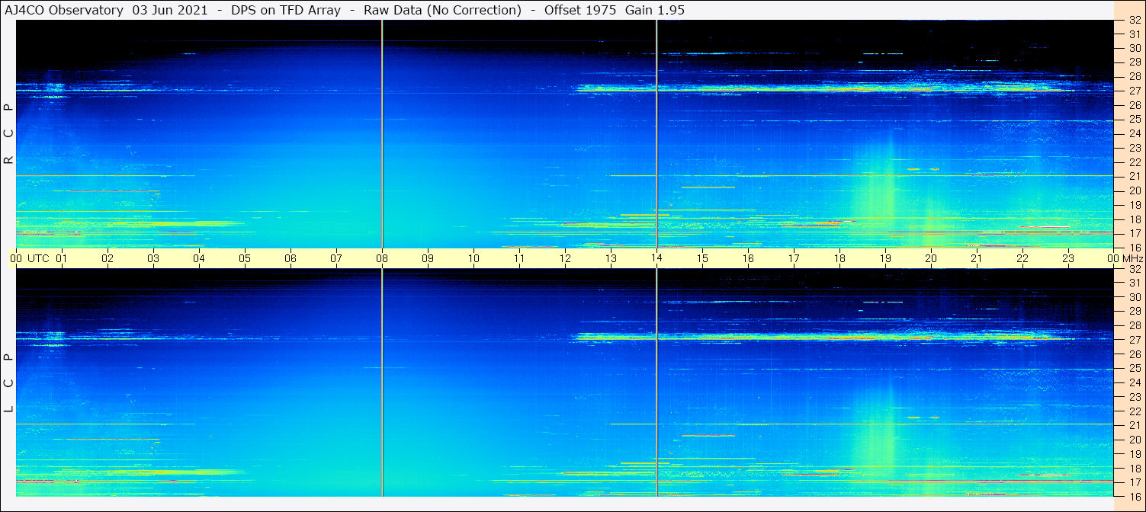Click the Offset 1975 value
1146x512 pixels.
pos(580,11)
